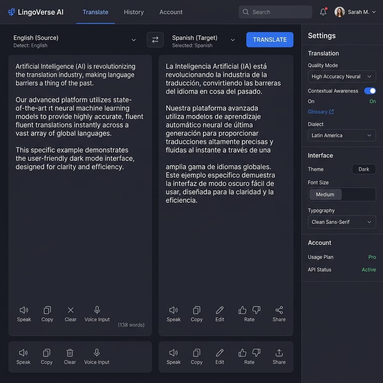Click Sarah M. profile avatar

(x=340, y=12)
